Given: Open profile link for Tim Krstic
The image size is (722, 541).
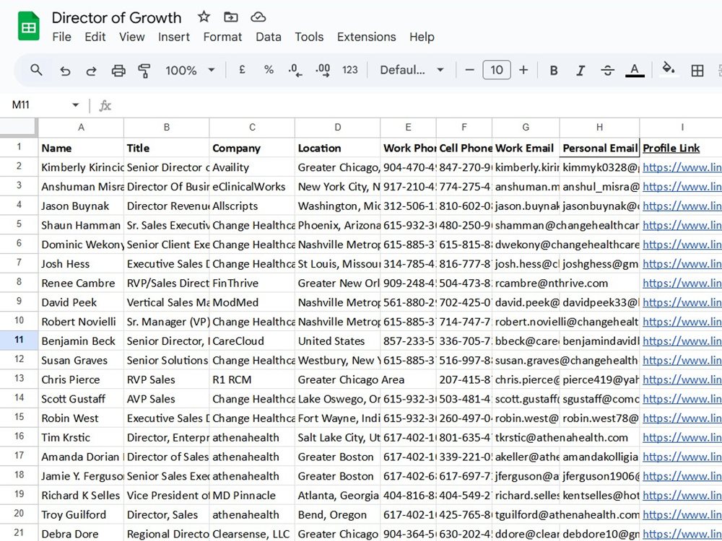Looking at the screenshot, I should pos(682,438).
